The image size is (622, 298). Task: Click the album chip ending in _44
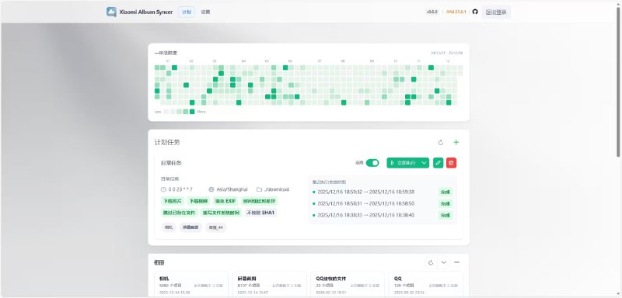click(216, 227)
